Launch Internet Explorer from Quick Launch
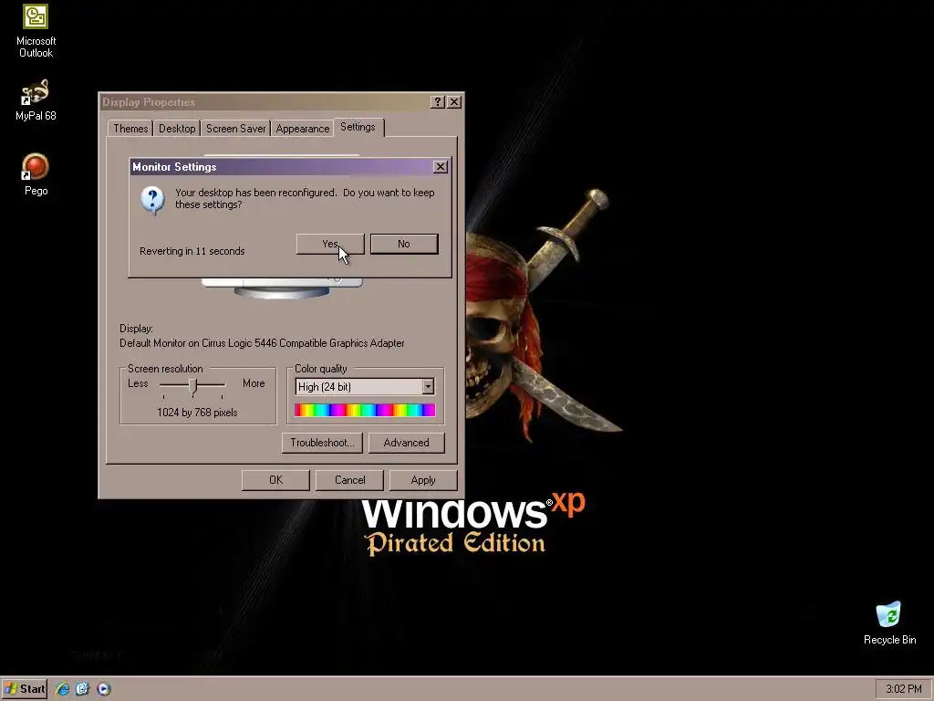This screenshot has height=701, width=934. (x=63, y=689)
